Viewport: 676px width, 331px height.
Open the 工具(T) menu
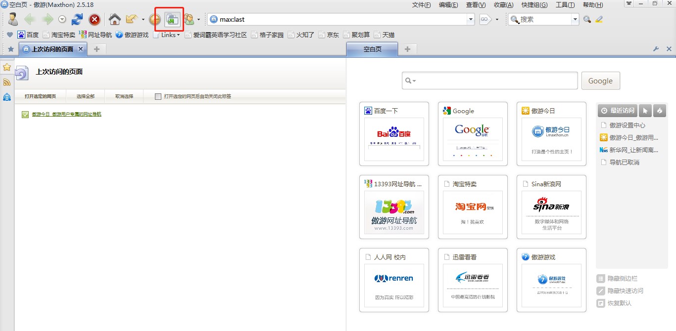pos(565,5)
